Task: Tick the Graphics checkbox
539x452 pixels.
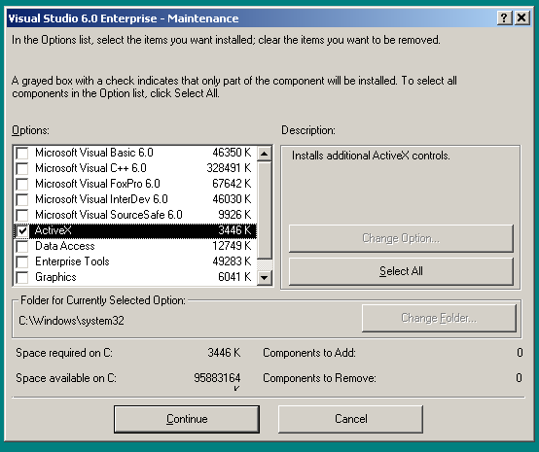Action: 22,277
